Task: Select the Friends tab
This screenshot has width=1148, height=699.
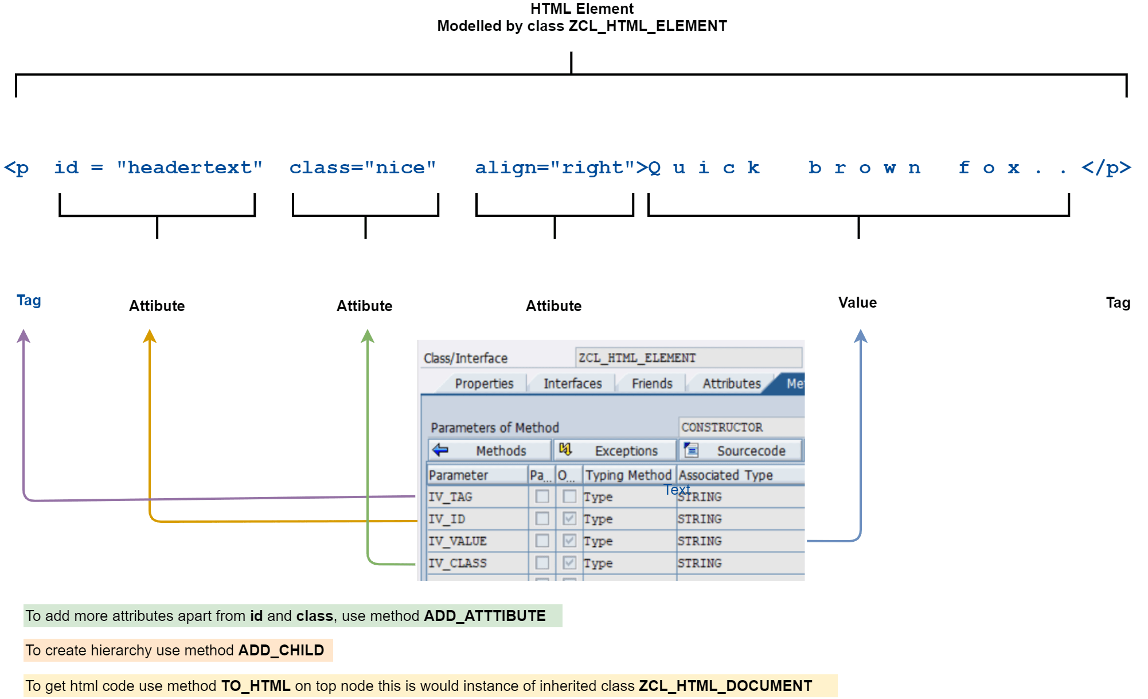Action: (652, 383)
